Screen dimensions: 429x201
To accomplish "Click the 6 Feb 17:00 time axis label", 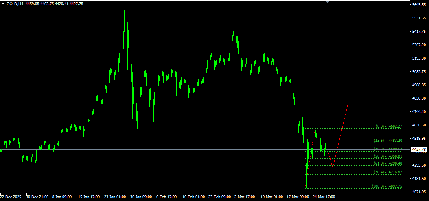I will click(166, 197).
